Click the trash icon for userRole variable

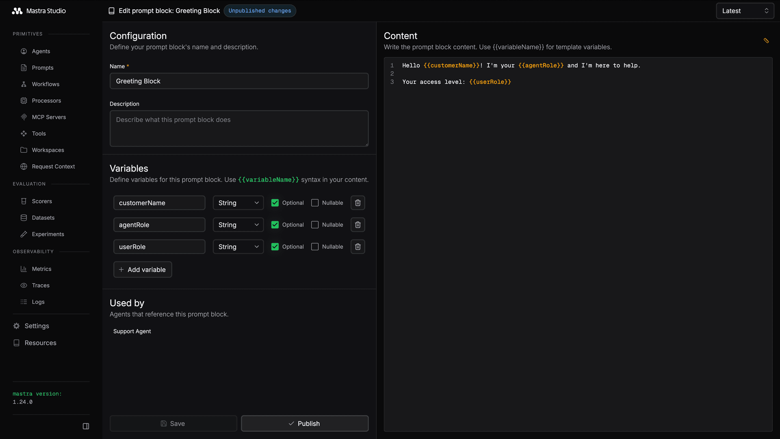click(x=357, y=247)
